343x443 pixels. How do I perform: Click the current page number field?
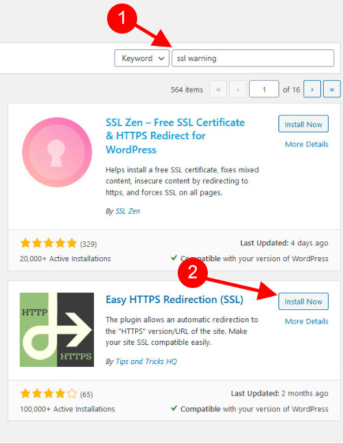pyautogui.click(x=264, y=90)
